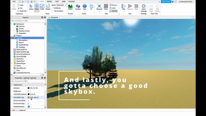Click the Run a command field
The height and width of the screenshot is (116, 206).
click(103, 110)
